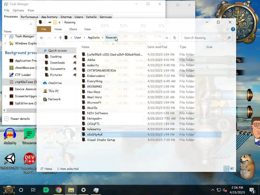Open Task View on taskbar

pos(33,190)
